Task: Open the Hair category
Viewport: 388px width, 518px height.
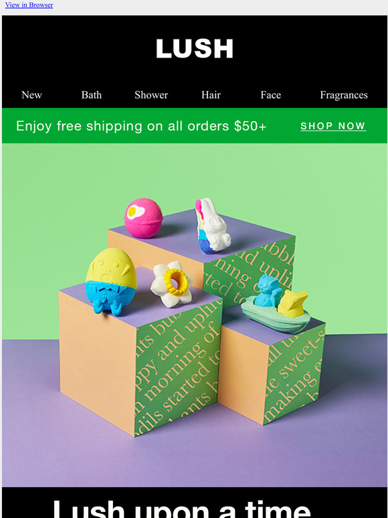Action: pos(211,95)
